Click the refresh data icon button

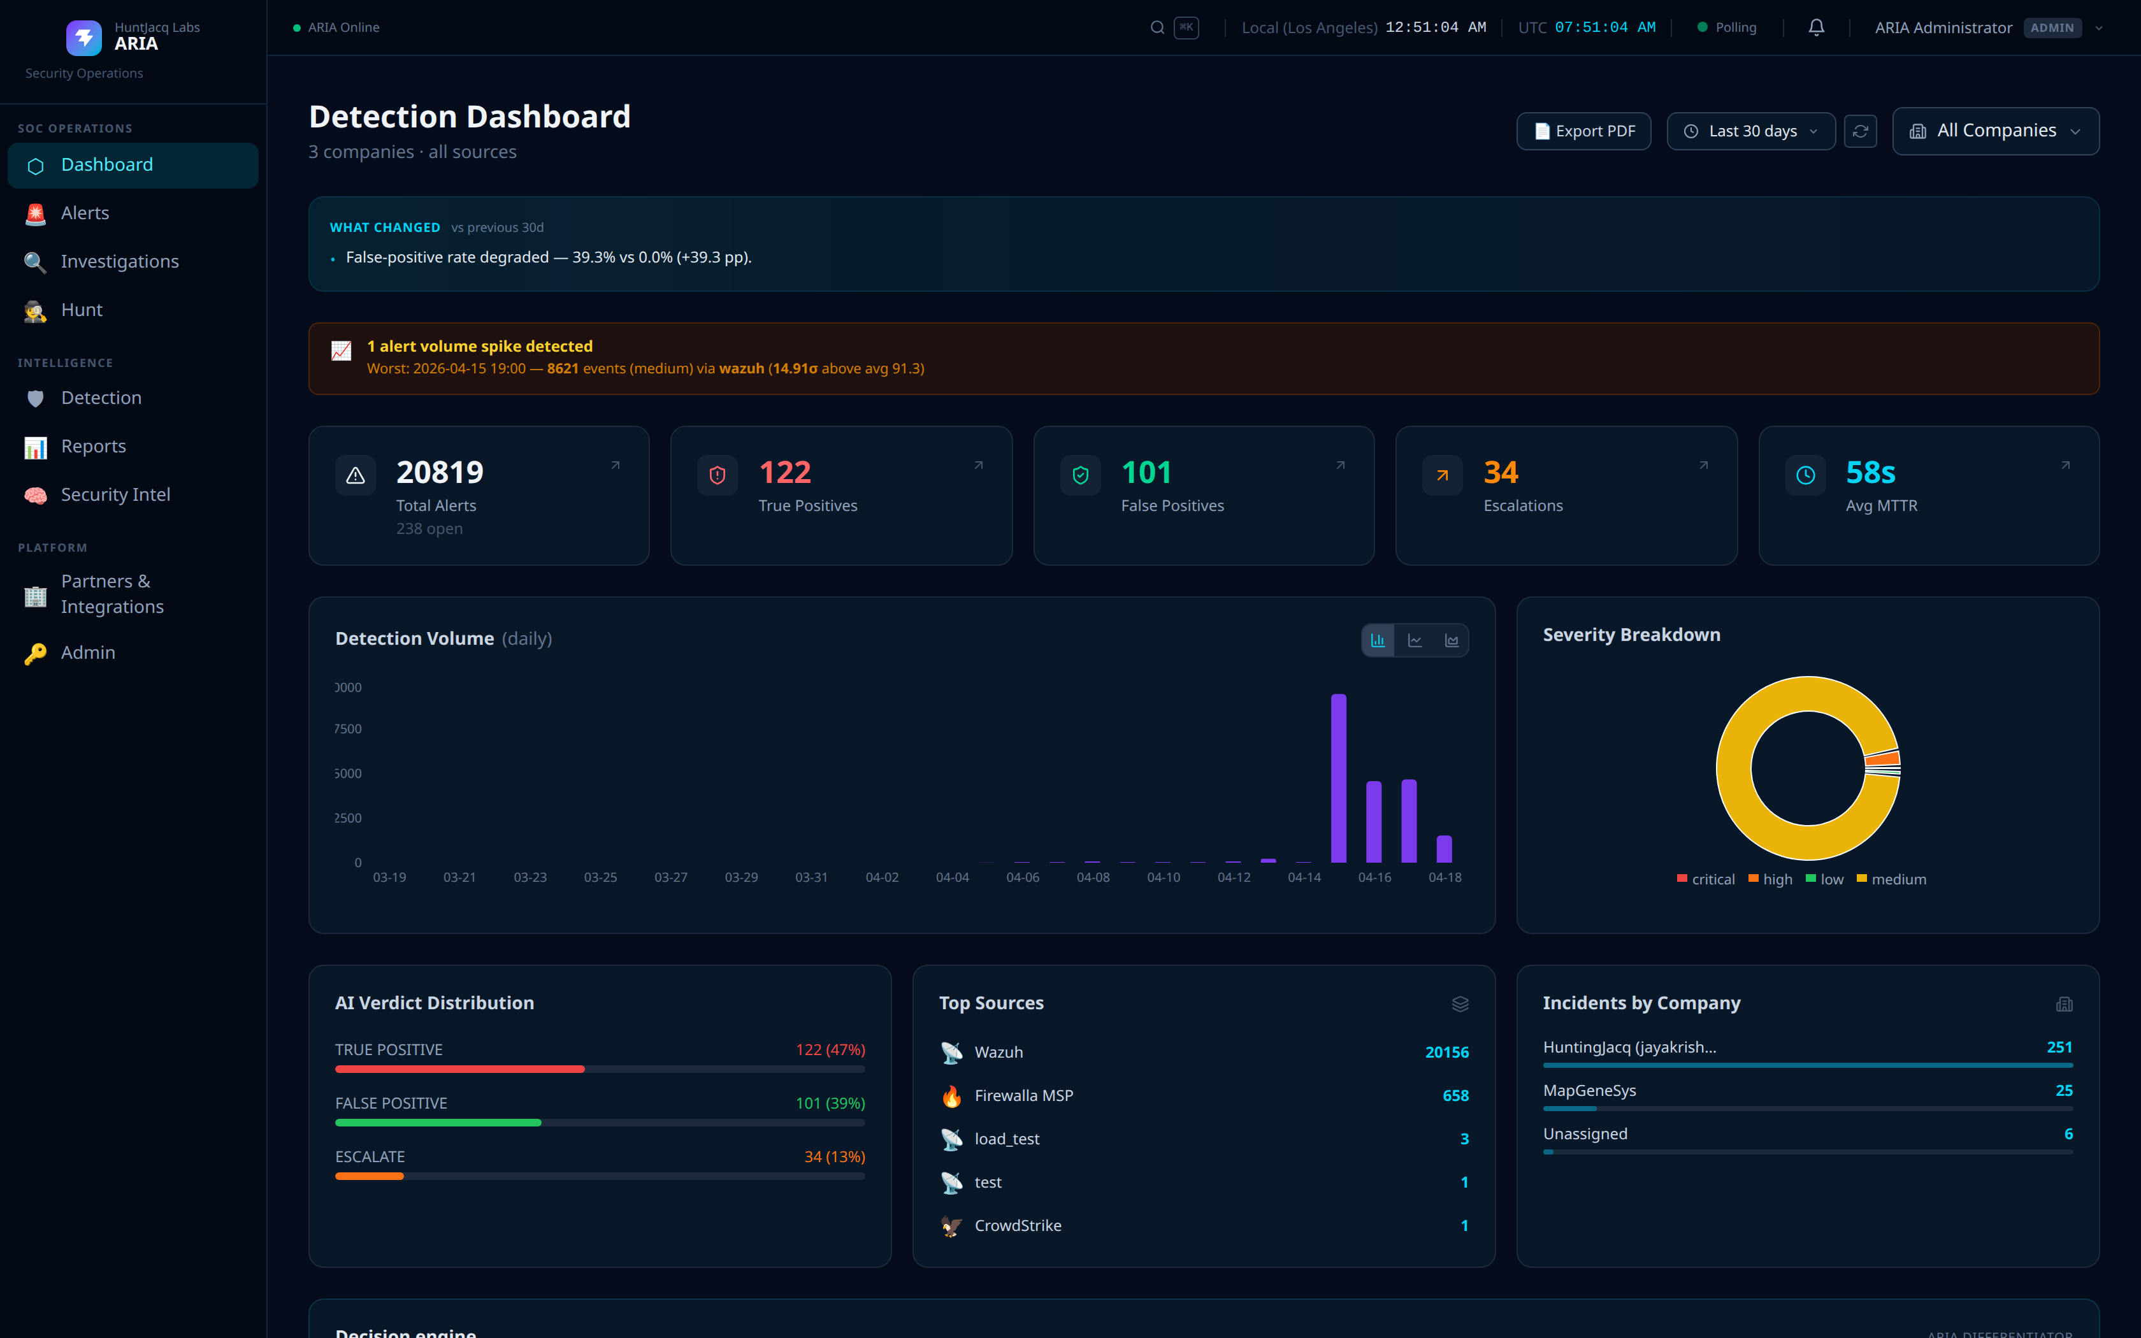click(x=1861, y=131)
